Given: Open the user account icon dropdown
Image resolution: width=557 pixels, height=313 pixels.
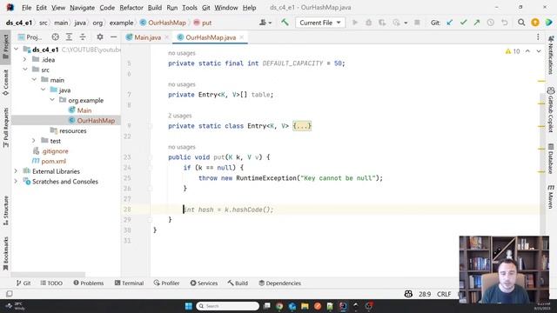Looking at the screenshot, I should [265, 23].
